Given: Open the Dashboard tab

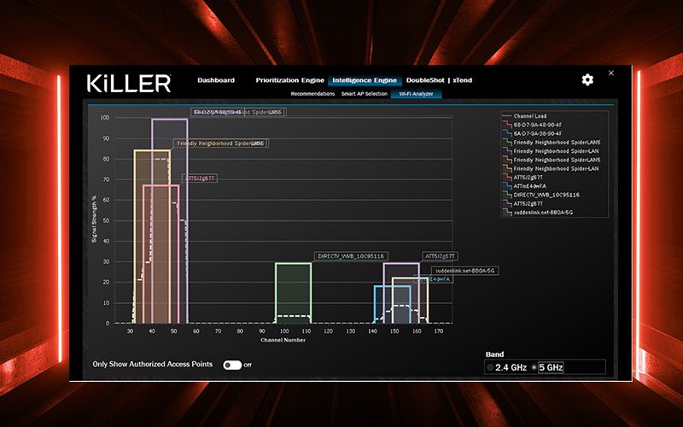Looking at the screenshot, I should (x=216, y=80).
